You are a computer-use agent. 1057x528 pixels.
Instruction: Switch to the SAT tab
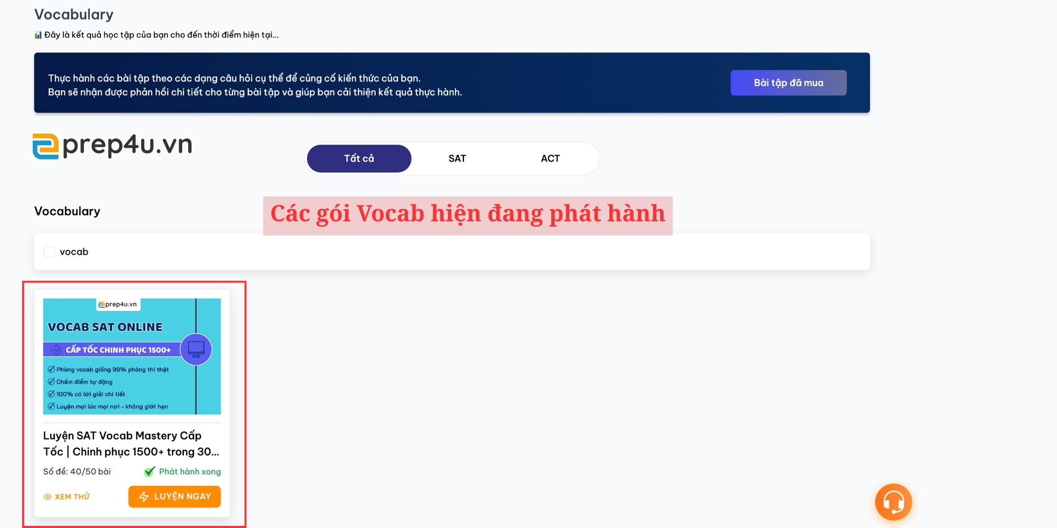click(x=457, y=158)
